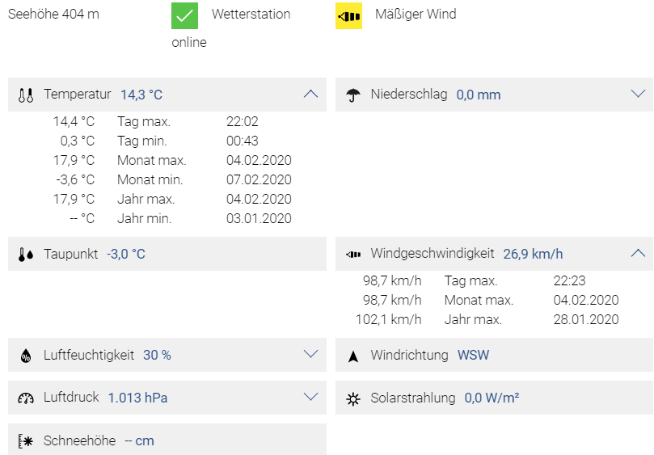Screen dimensions: 654x455
Task: Click the Windrichtung arrow icon
Action: point(352,356)
